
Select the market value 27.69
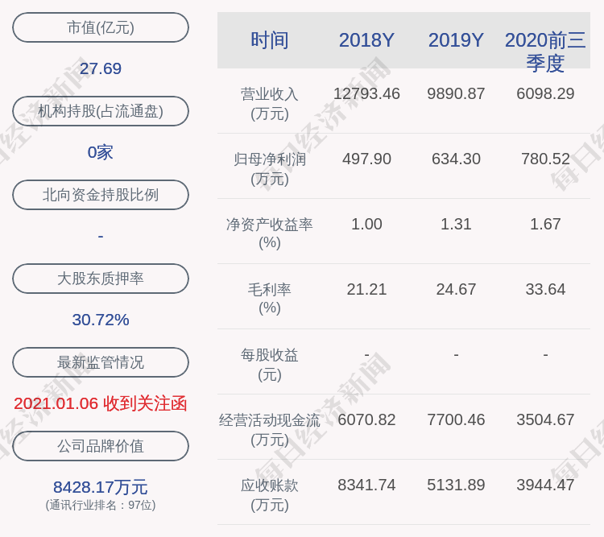101,68
